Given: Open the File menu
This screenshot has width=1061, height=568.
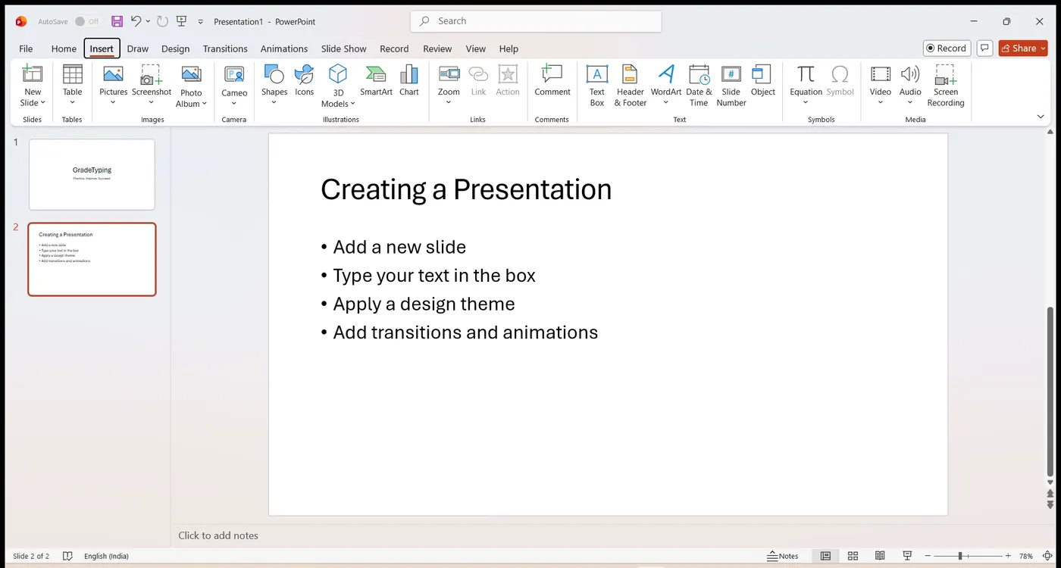Looking at the screenshot, I should 26,48.
